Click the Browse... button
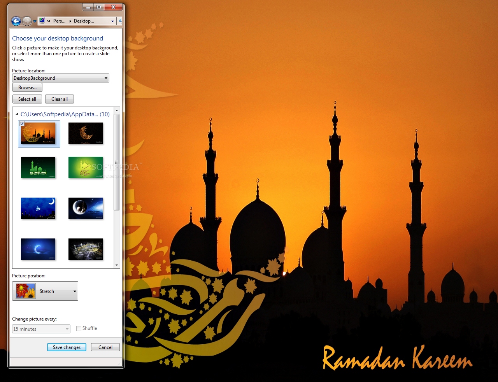498x382 pixels. (27, 88)
